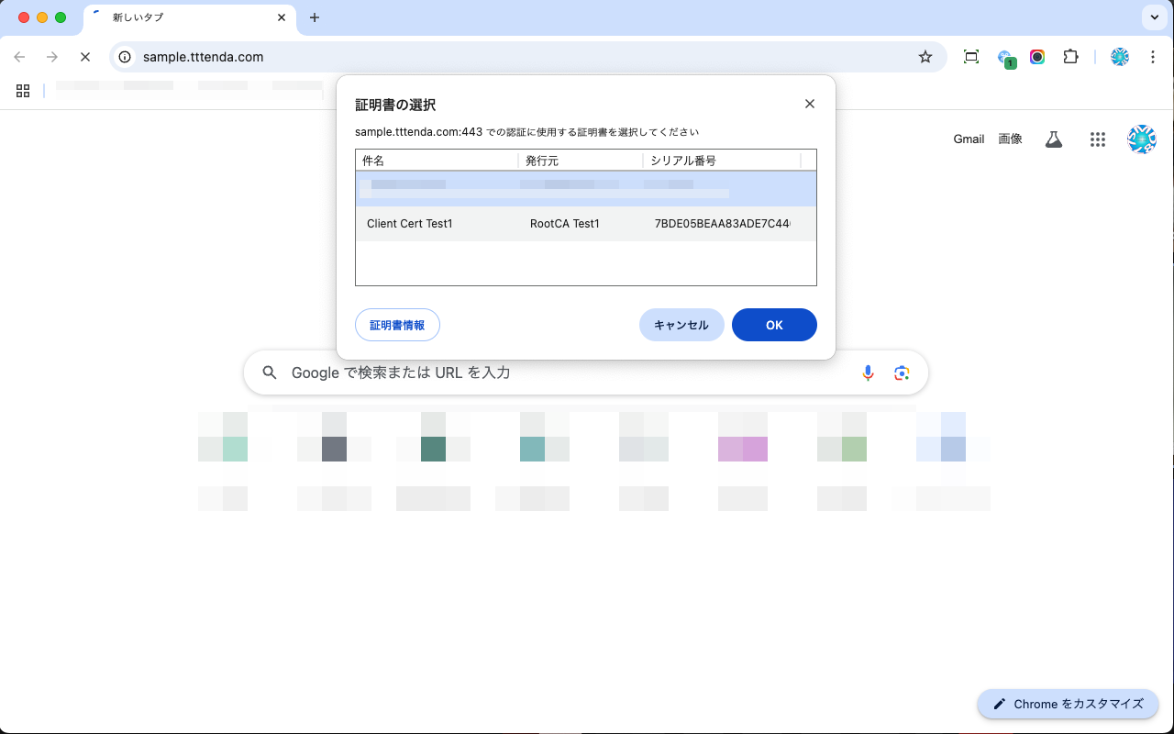
Task: Click the Google search input field
Action: [x=550, y=373]
